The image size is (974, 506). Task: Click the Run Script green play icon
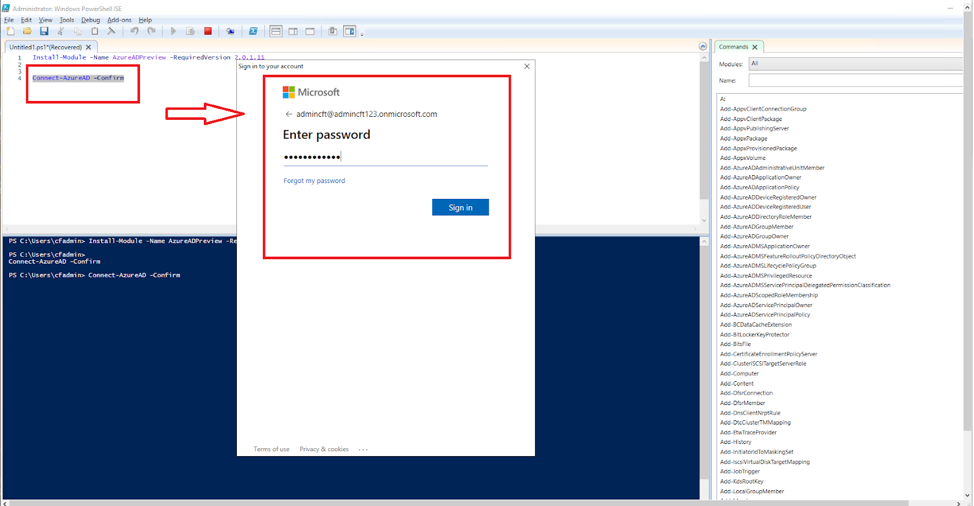[x=173, y=31]
